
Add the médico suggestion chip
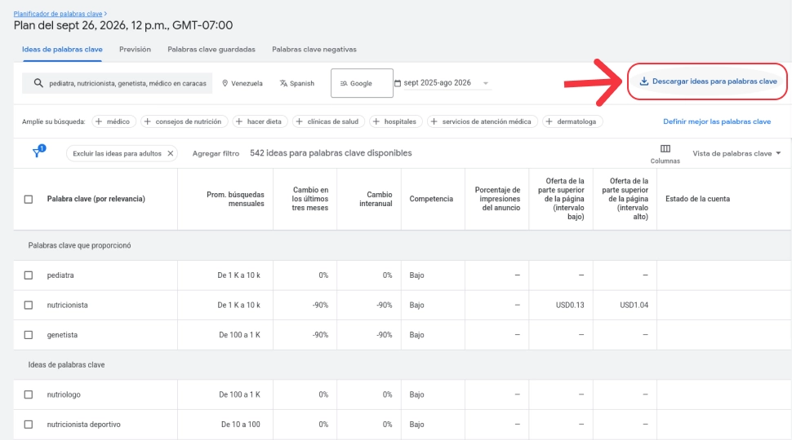[x=113, y=121]
